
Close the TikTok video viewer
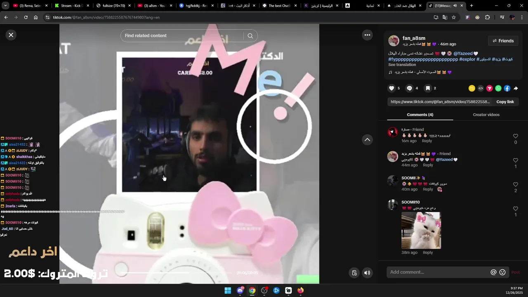(11, 35)
